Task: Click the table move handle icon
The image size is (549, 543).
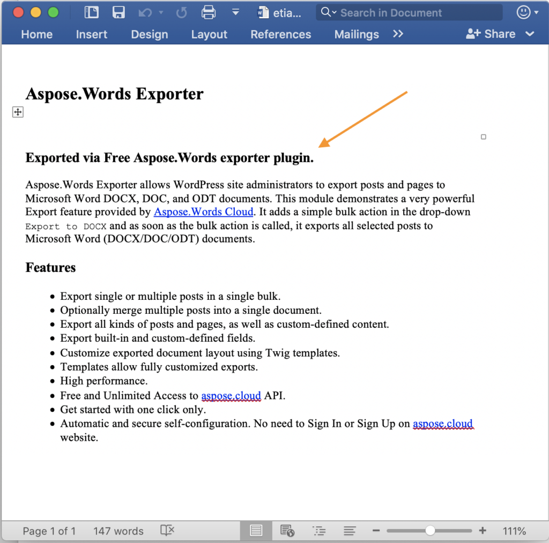Action: [x=18, y=112]
